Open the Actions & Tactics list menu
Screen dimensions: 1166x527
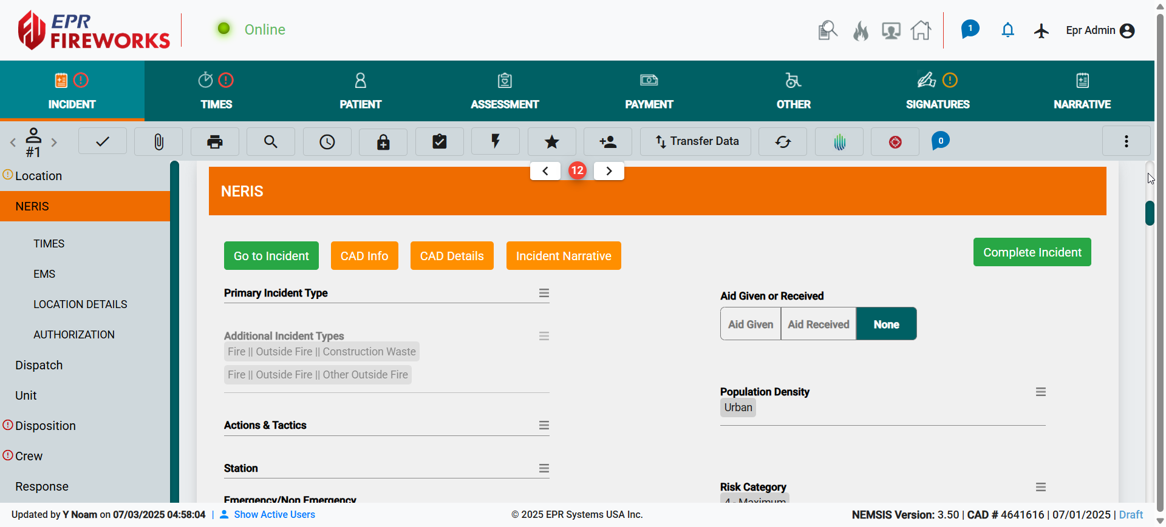click(x=544, y=426)
